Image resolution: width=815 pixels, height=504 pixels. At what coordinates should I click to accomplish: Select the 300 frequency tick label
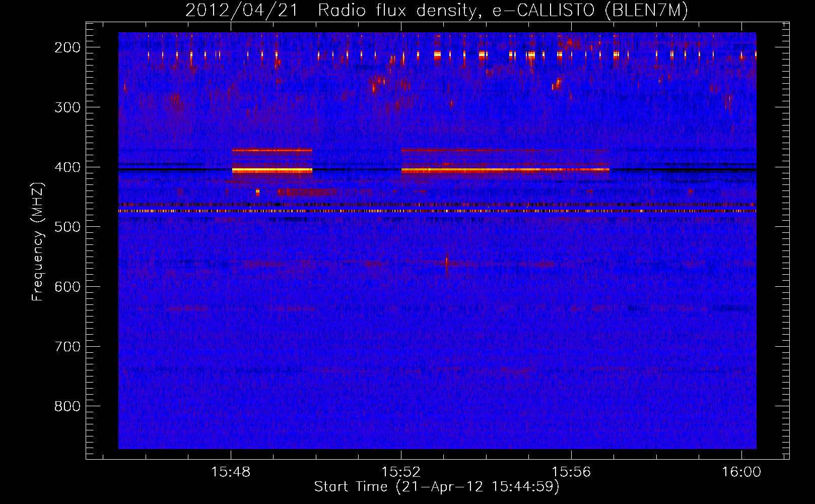click(67, 107)
